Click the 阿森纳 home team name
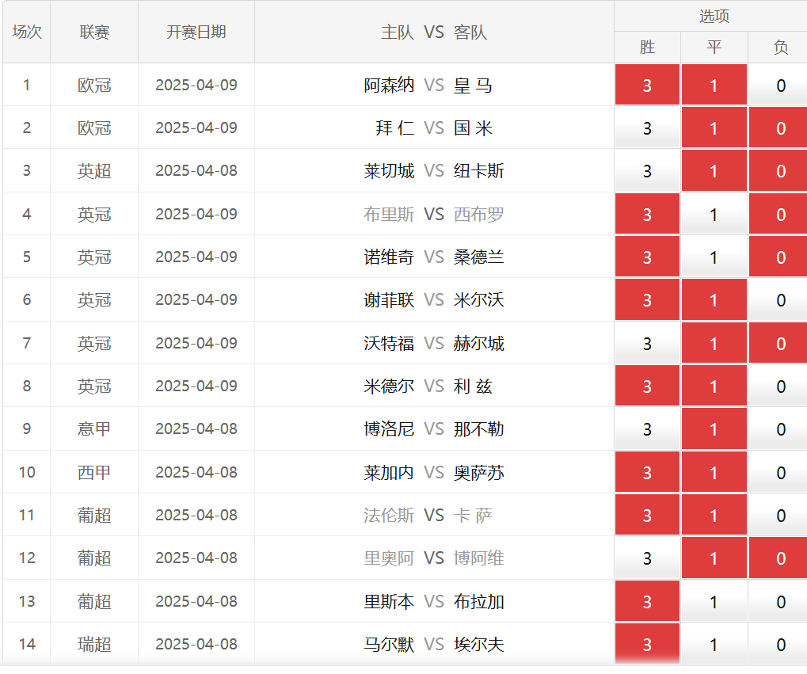The width and height of the screenshot is (807, 674). pos(389,85)
